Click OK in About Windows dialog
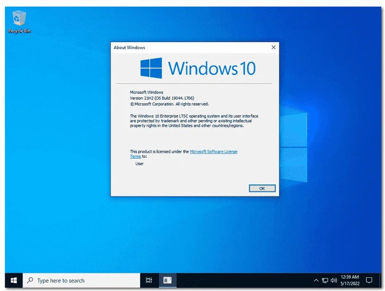The image size is (385, 291). point(262,189)
